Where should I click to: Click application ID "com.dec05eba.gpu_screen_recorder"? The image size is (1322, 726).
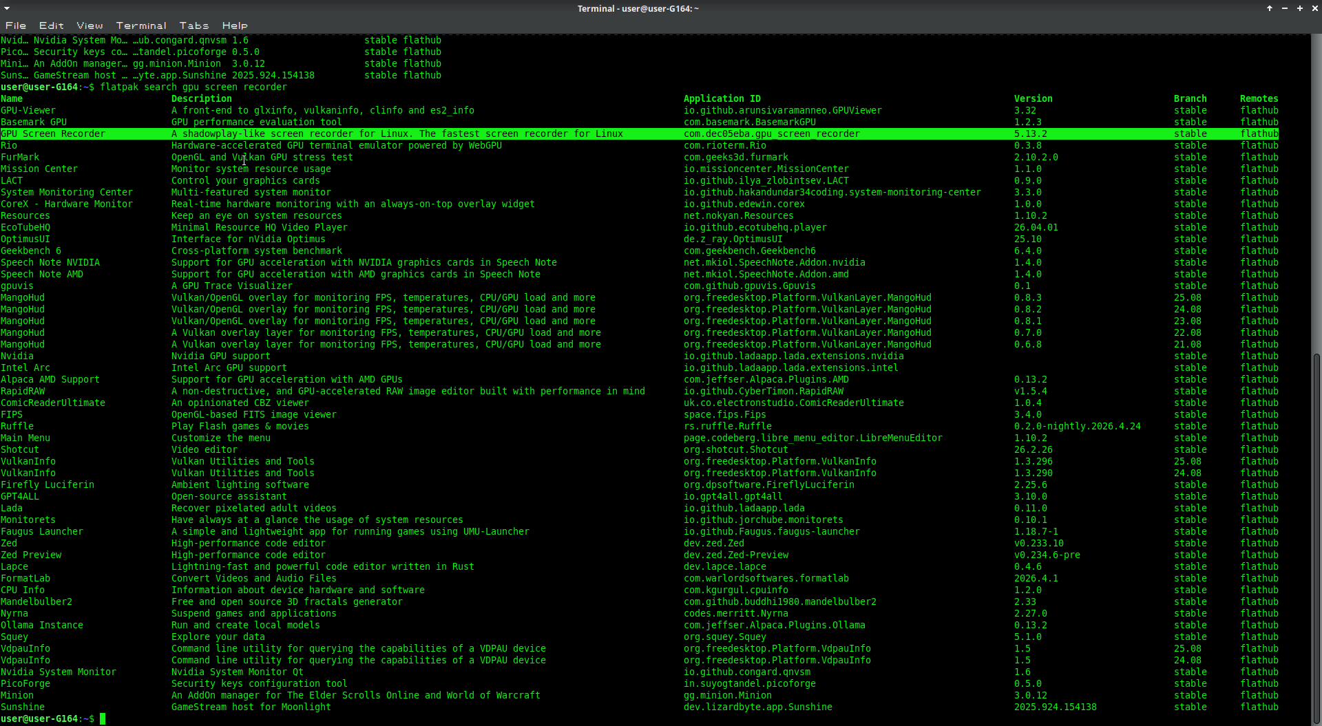click(772, 134)
